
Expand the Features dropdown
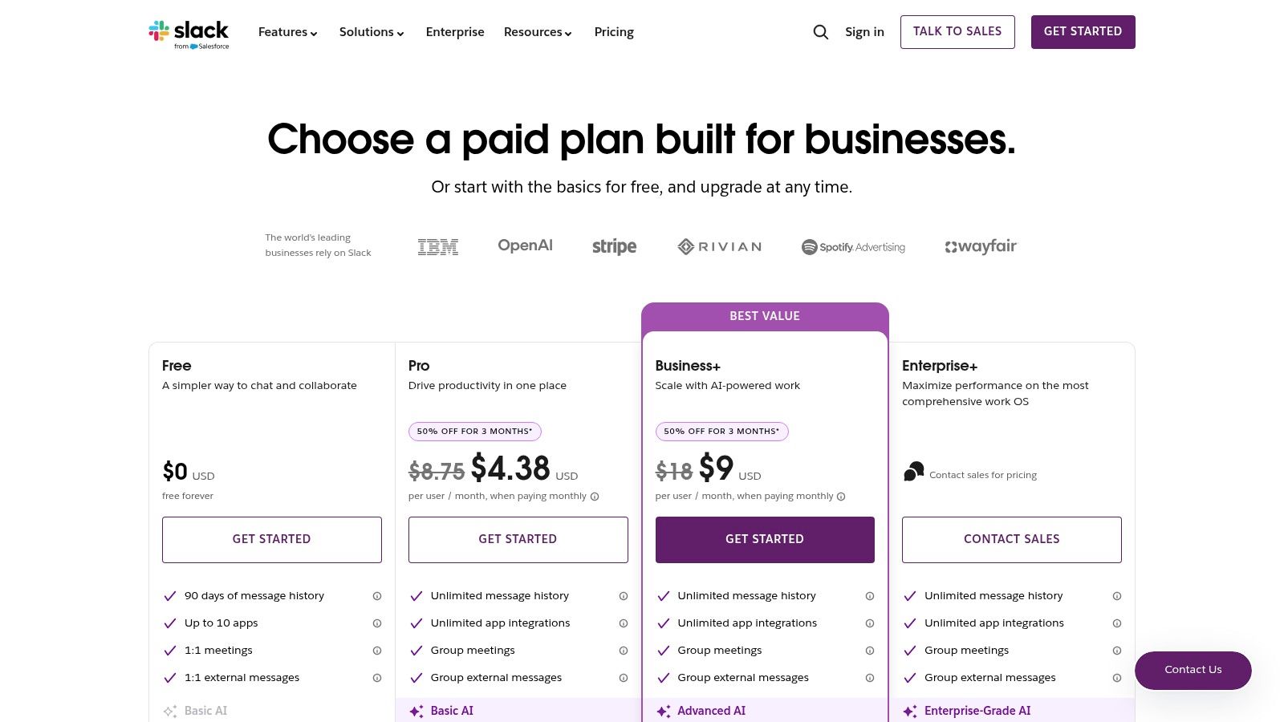(x=287, y=32)
